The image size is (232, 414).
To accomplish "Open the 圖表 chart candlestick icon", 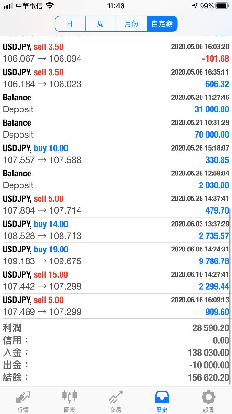I will tap(70, 396).
